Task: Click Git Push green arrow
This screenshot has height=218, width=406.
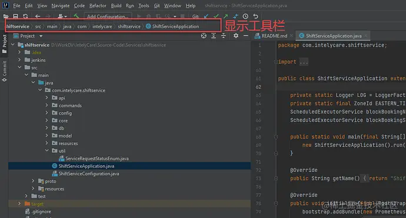Action: [226, 16]
